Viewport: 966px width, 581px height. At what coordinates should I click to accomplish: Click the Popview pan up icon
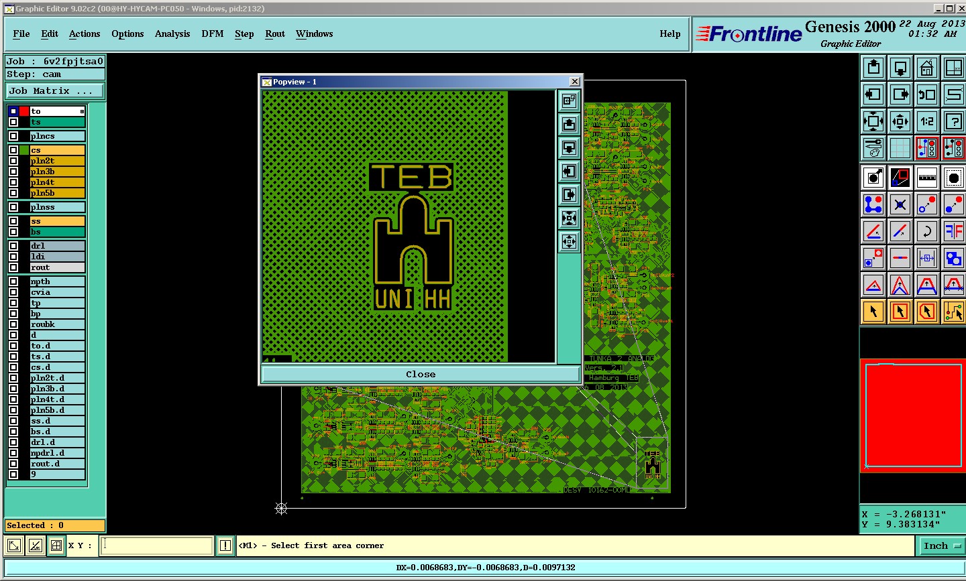(x=569, y=125)
